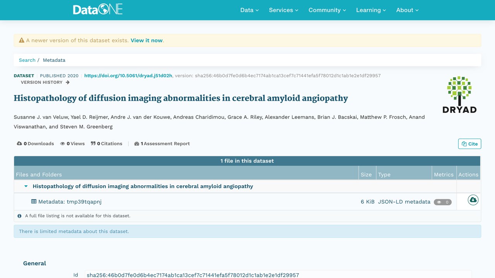Click the warning icon in the alert
This screenshot has width=495, height=278.
[x=22, y=40]
